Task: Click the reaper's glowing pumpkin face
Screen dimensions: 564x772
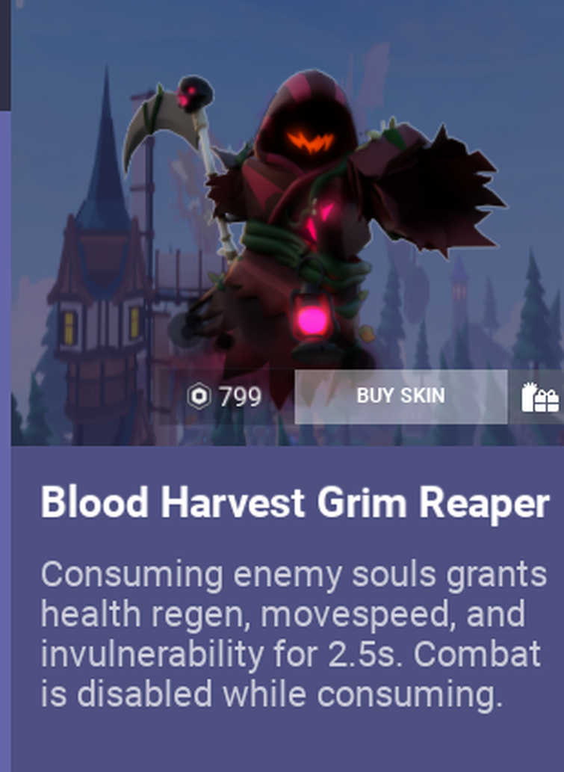Action: [x=311, y=141]
